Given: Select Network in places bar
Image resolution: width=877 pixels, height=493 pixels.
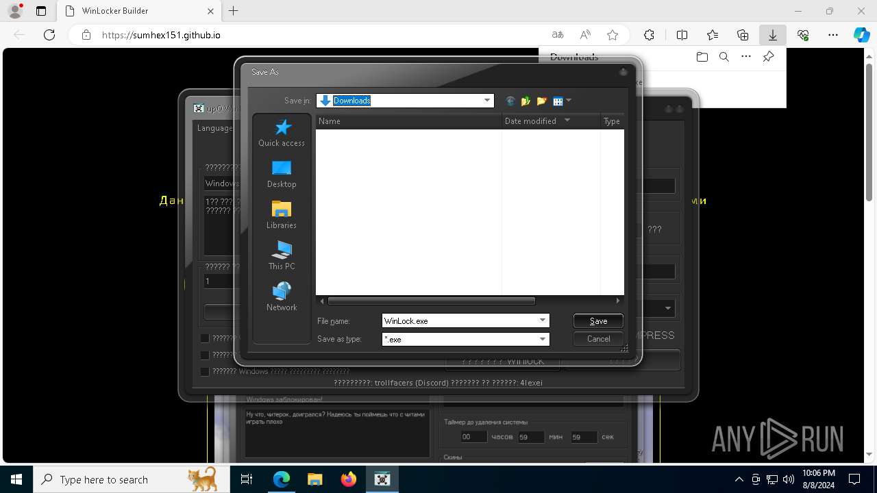Looking at the screenshot, I should tap(282, 297).
